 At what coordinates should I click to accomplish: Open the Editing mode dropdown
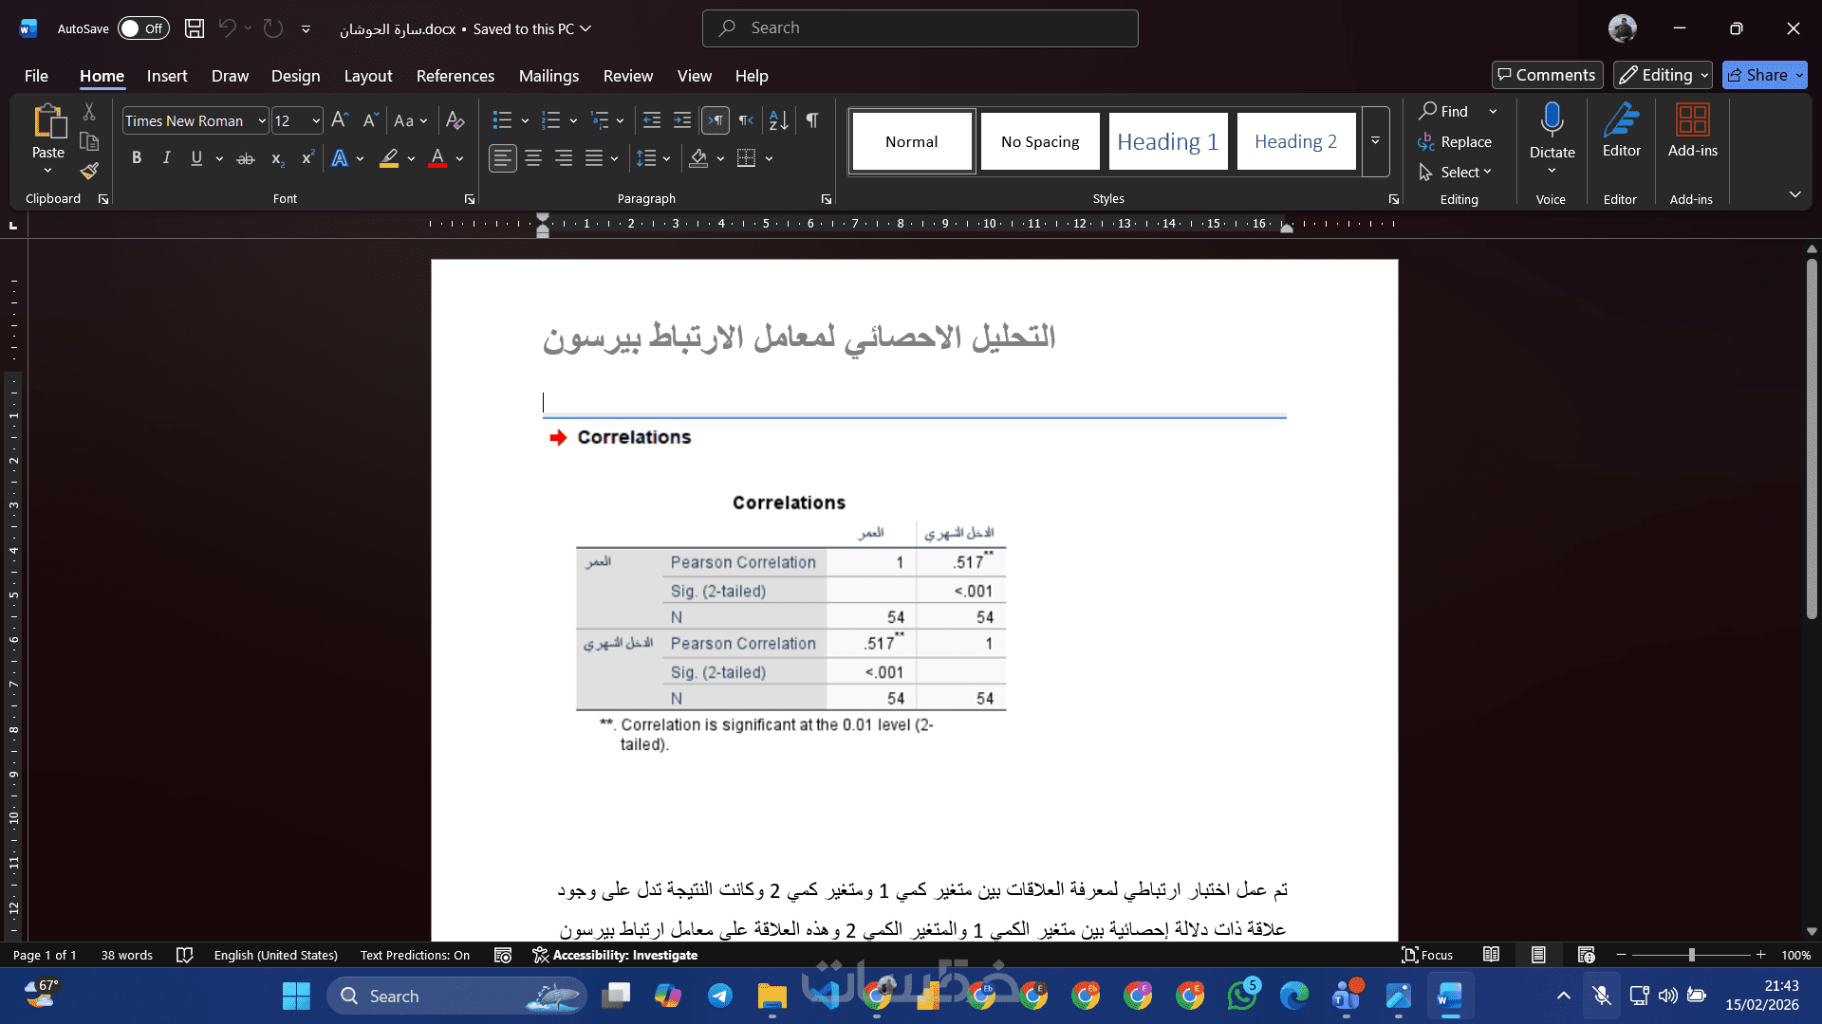(x=1662, y=75)
